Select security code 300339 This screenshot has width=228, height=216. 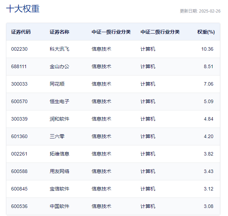click(19, 119)
